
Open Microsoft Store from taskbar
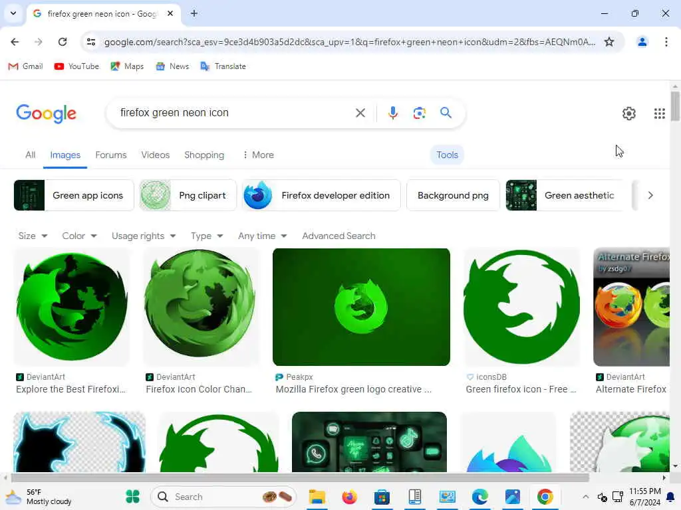click(382, 497)
